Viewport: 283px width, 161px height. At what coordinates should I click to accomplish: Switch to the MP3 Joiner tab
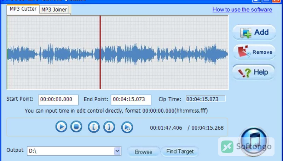tap(54, 10)
